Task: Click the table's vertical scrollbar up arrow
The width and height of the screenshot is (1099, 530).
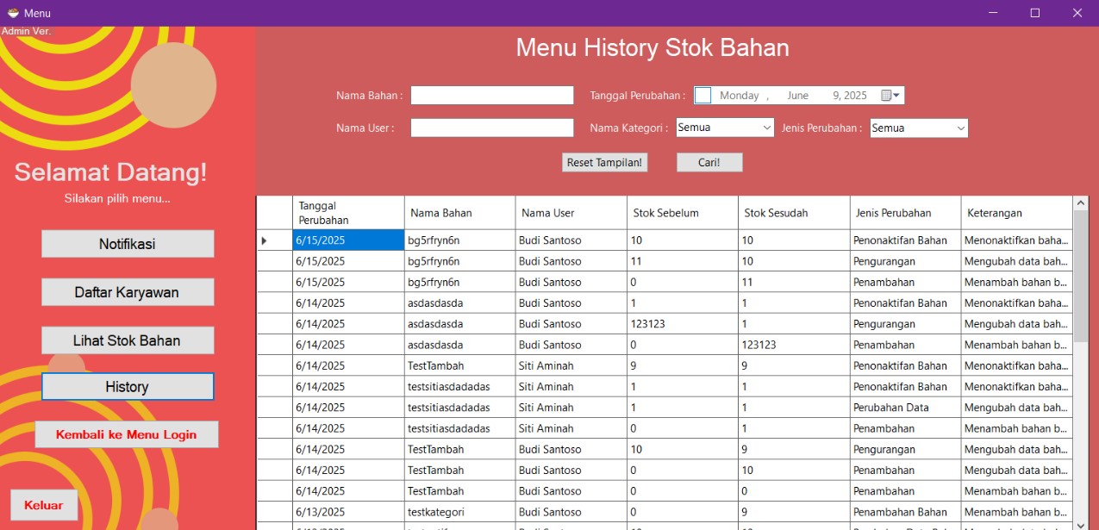Action: point(1081,203)
